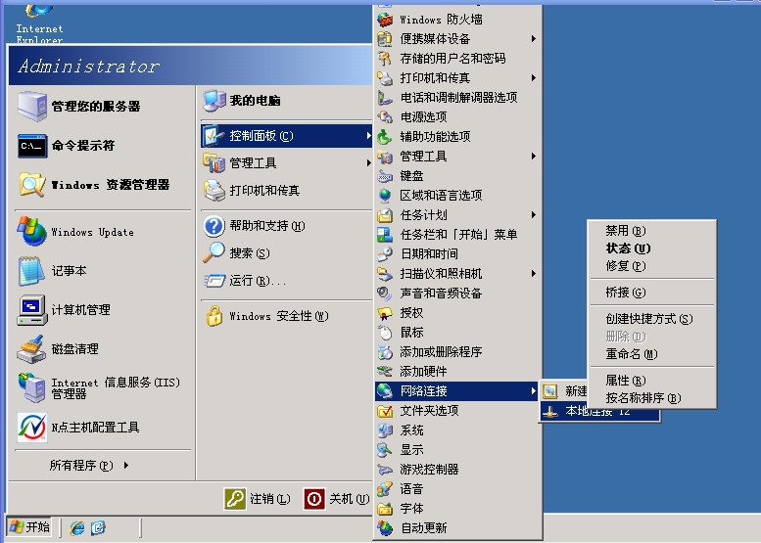Viewport: 761px width, 543px height.
Task: Open 计算机管理
Action: tap(103, 310)
